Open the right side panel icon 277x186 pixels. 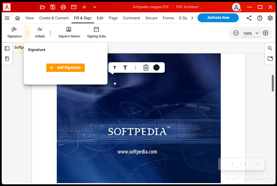(270, 59)
